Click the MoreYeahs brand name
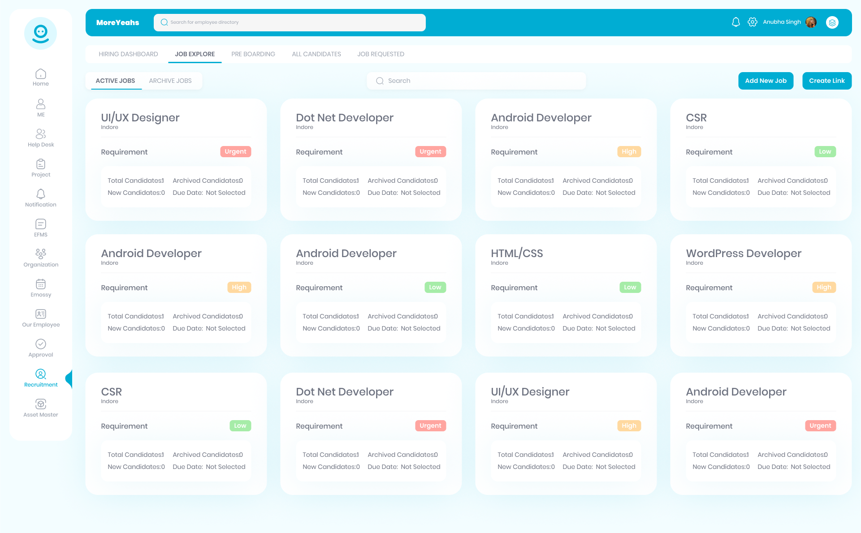 118,22
